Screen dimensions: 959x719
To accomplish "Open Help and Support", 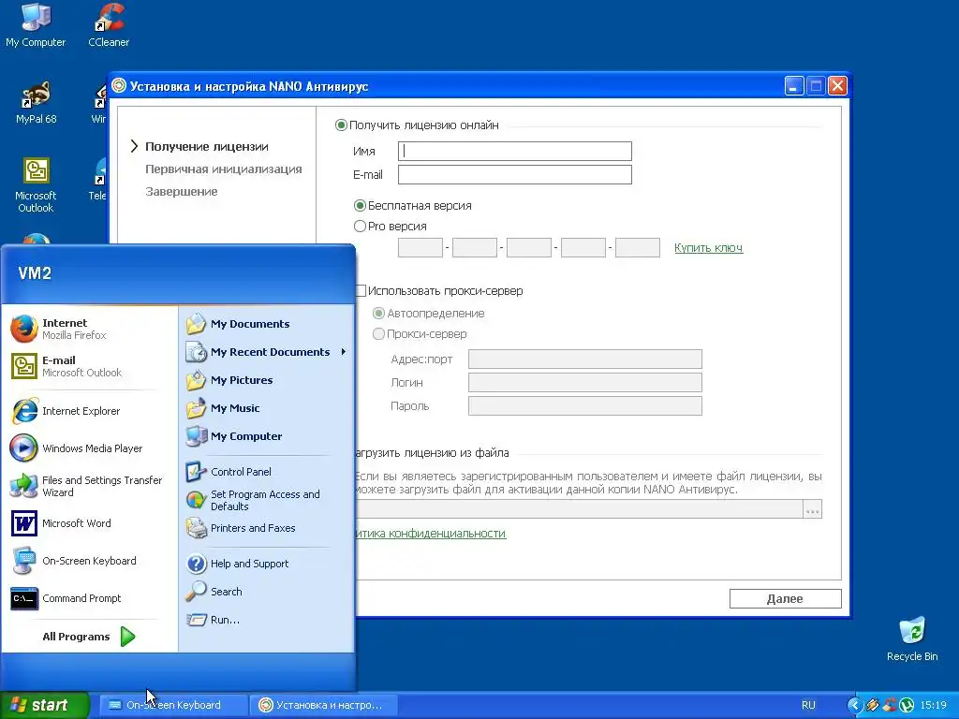I will pyautogui.click(x=266, y=564).
